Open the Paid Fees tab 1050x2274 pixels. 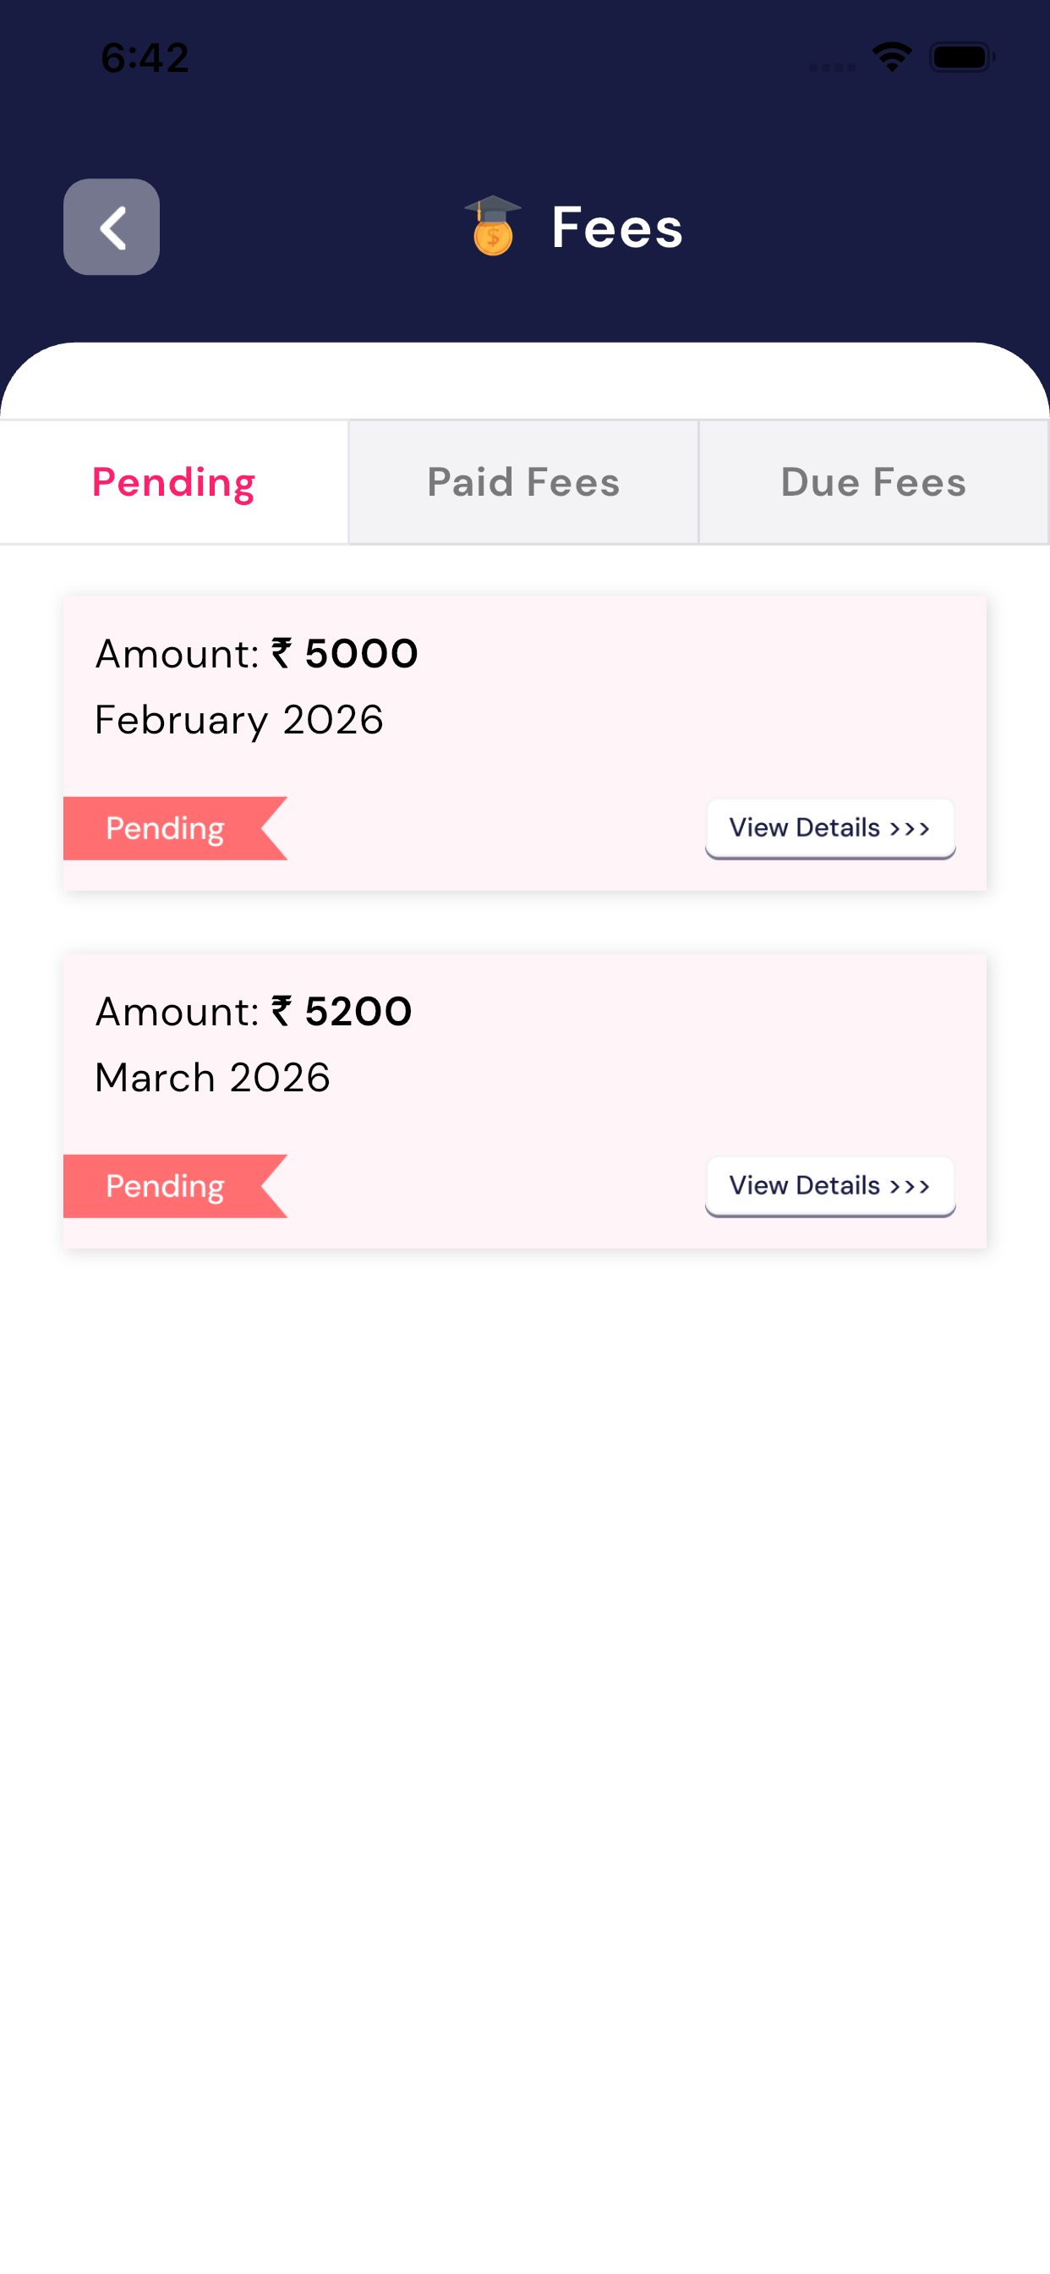click(523, 482)
